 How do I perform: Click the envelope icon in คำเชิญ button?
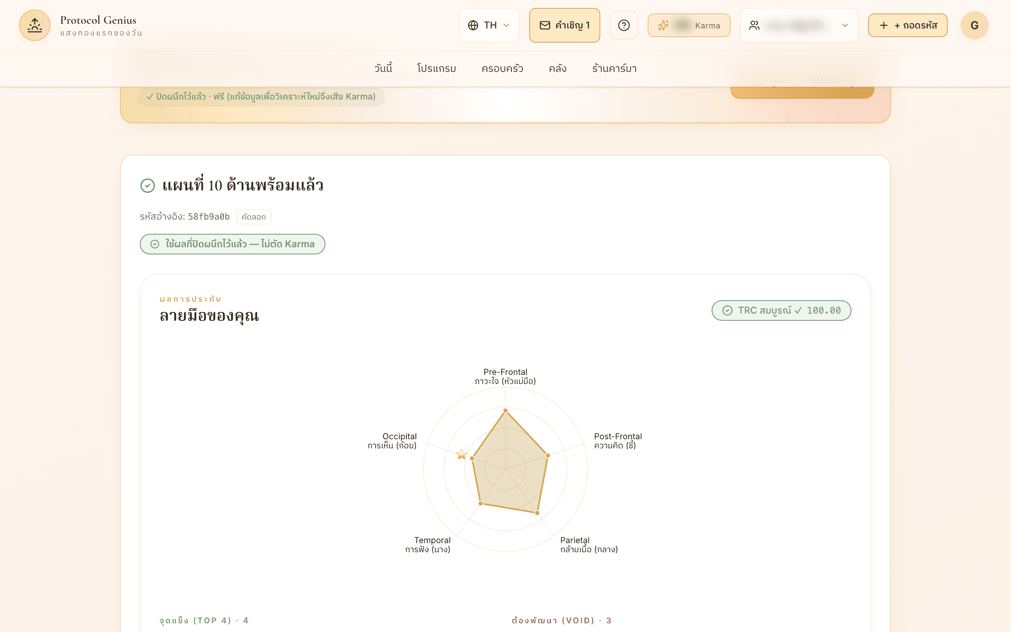pyautogui.click(x=545, y=25)
